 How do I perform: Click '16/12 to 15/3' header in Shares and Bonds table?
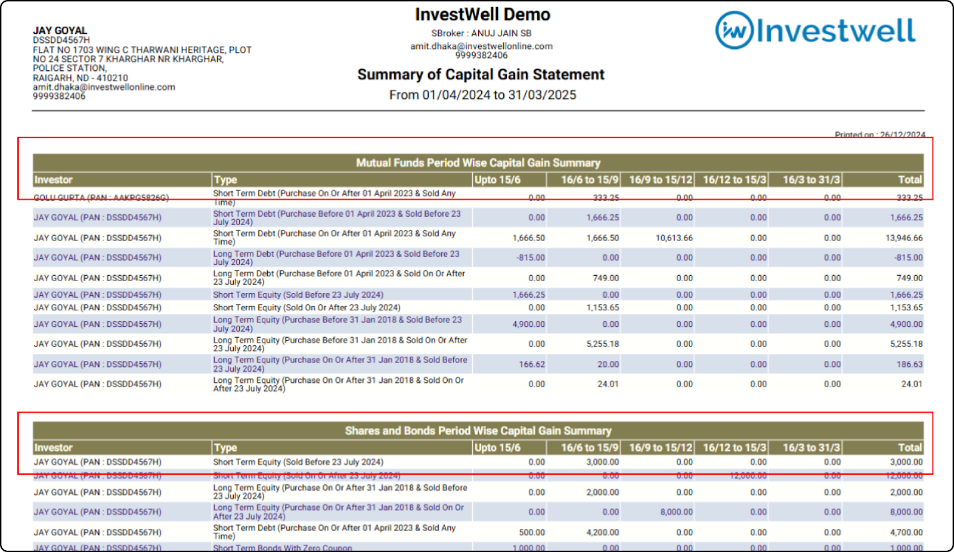pyautogui.click(x=732, y=448)
